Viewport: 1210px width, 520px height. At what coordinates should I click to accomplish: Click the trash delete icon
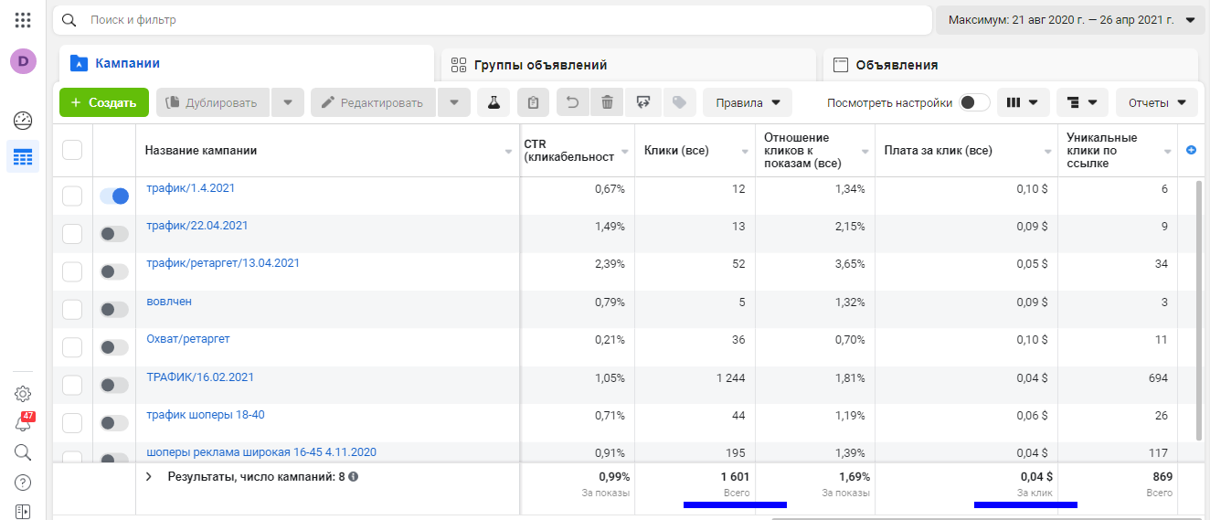(x=607, y=102)
